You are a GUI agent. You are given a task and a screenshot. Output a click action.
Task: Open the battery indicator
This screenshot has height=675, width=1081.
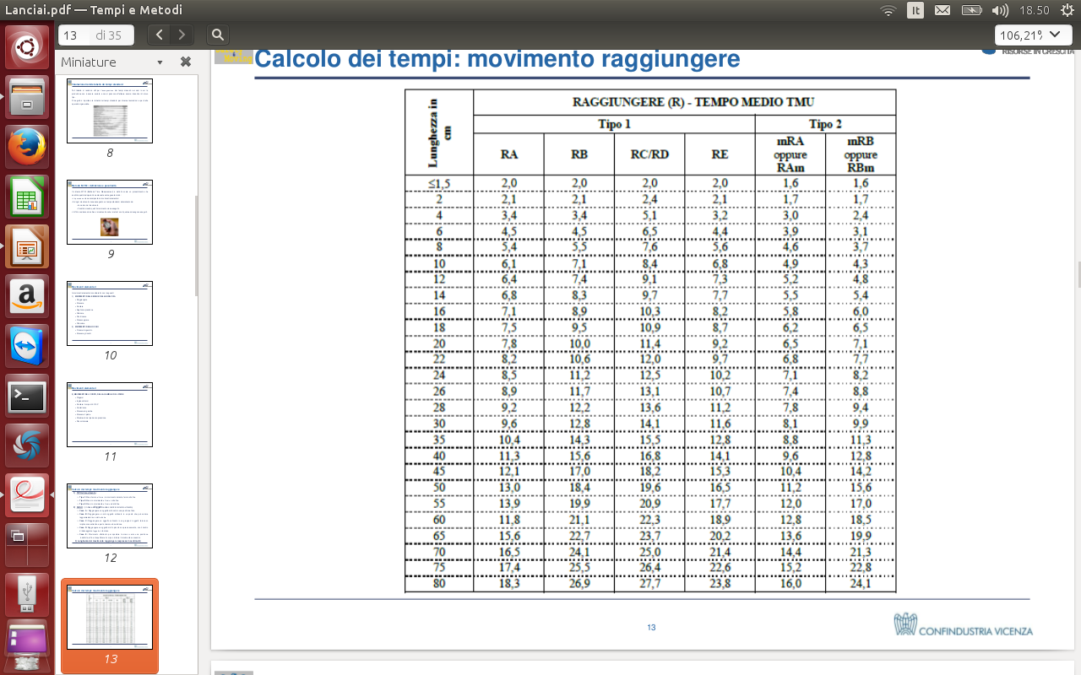coord(971,10)
